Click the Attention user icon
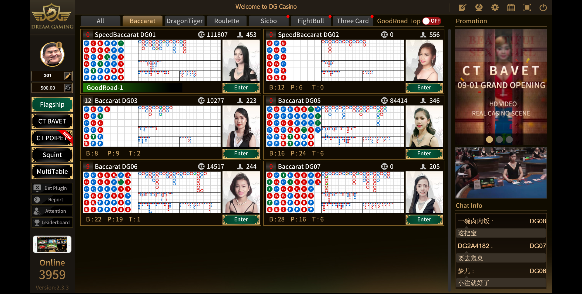This screenshot has width=582, height=294. [37, 211]
